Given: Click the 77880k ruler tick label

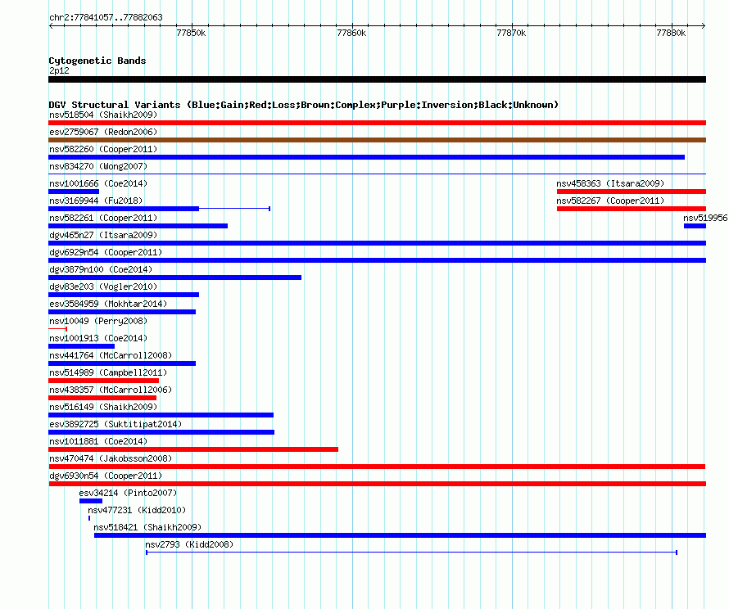Looking at the screenshot, I should 671,33.
